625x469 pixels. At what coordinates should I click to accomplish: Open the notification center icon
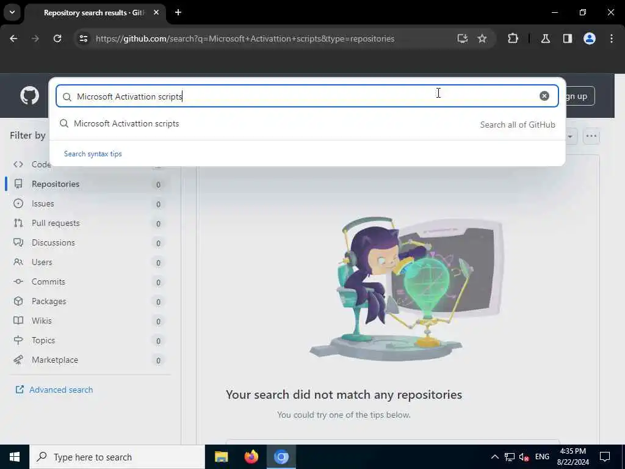coord(605,457)
